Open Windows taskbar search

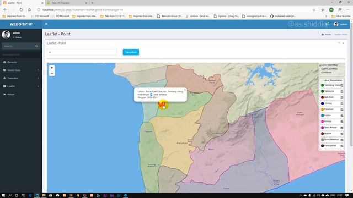pos(10,195)
